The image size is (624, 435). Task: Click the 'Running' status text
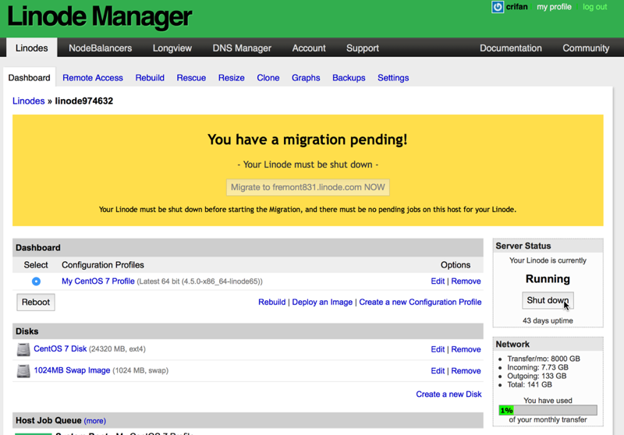(x=548, y=279)
